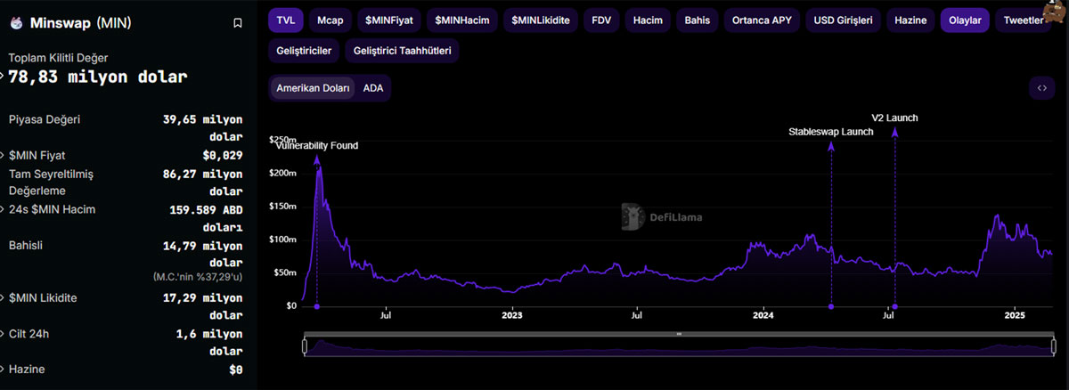1069x390 pixels.
Task: Click the Minswap (MIN) title
Action: [x=80, y=24]
